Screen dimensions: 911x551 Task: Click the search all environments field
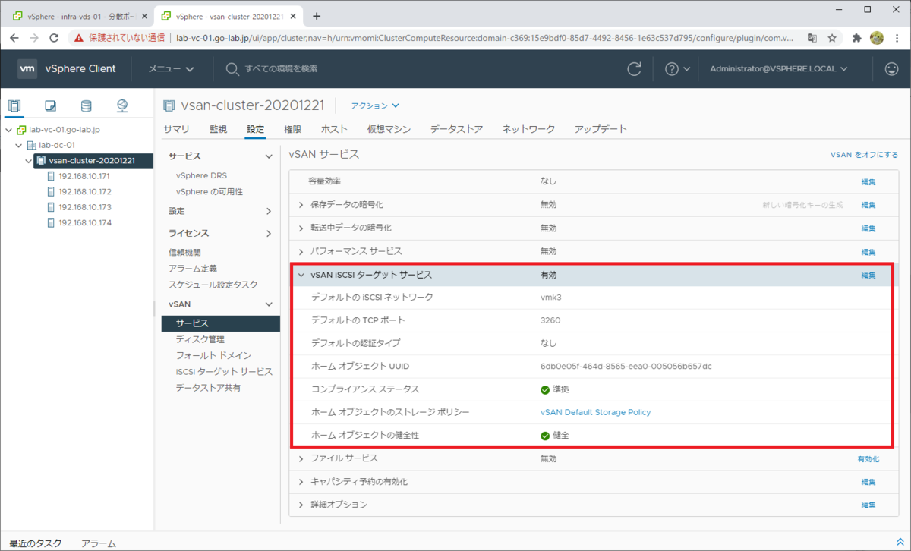pos(281,68)
